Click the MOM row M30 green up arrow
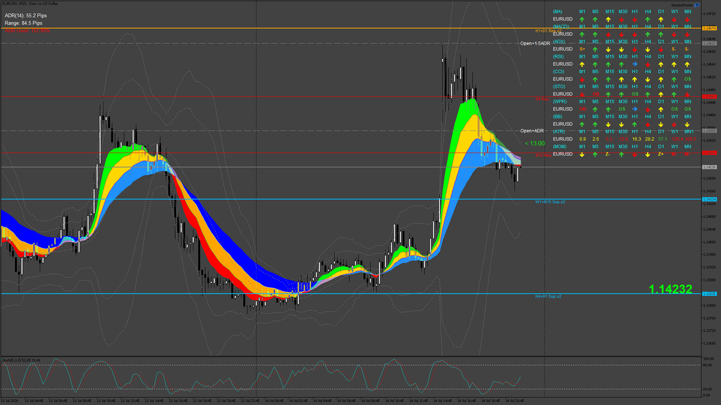The height and width of the screenshot is (405, 721). (x=621, y=154)
